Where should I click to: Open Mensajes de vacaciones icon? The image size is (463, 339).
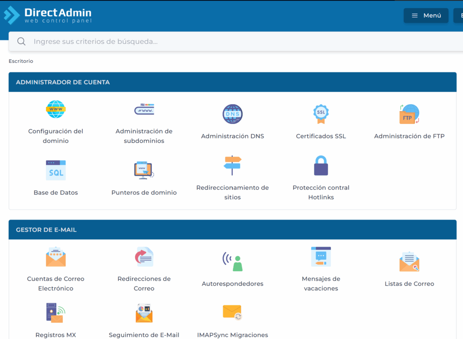click(x=321, y=257)
